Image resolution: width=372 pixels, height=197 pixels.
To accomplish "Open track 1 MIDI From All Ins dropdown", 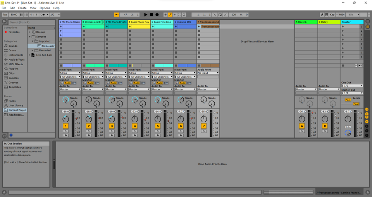I will click(70, 73).
